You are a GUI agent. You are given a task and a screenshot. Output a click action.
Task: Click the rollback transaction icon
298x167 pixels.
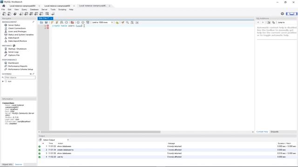[83, 22]
